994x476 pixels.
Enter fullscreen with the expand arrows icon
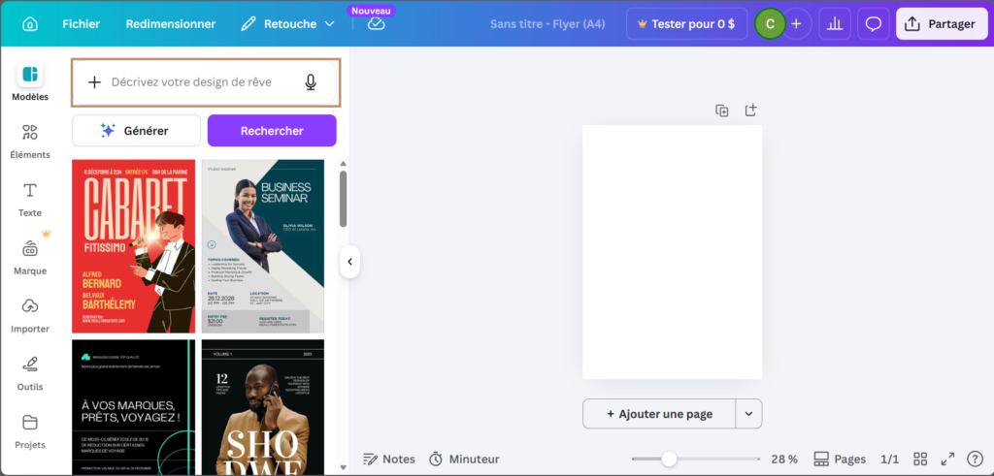(x=947, y=459)
